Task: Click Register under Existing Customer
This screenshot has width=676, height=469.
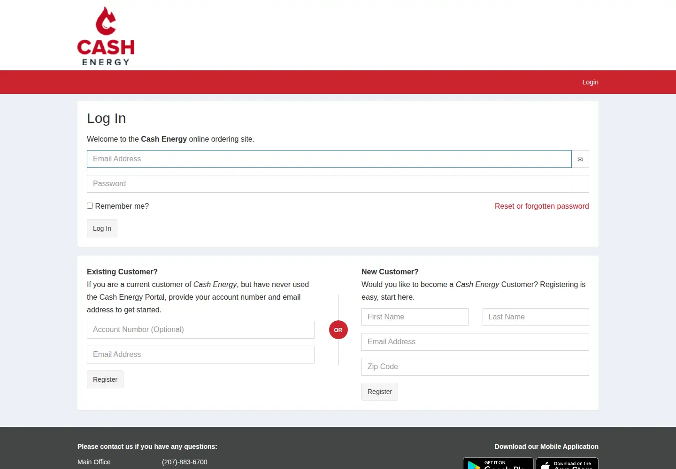Action: [105, 379]
